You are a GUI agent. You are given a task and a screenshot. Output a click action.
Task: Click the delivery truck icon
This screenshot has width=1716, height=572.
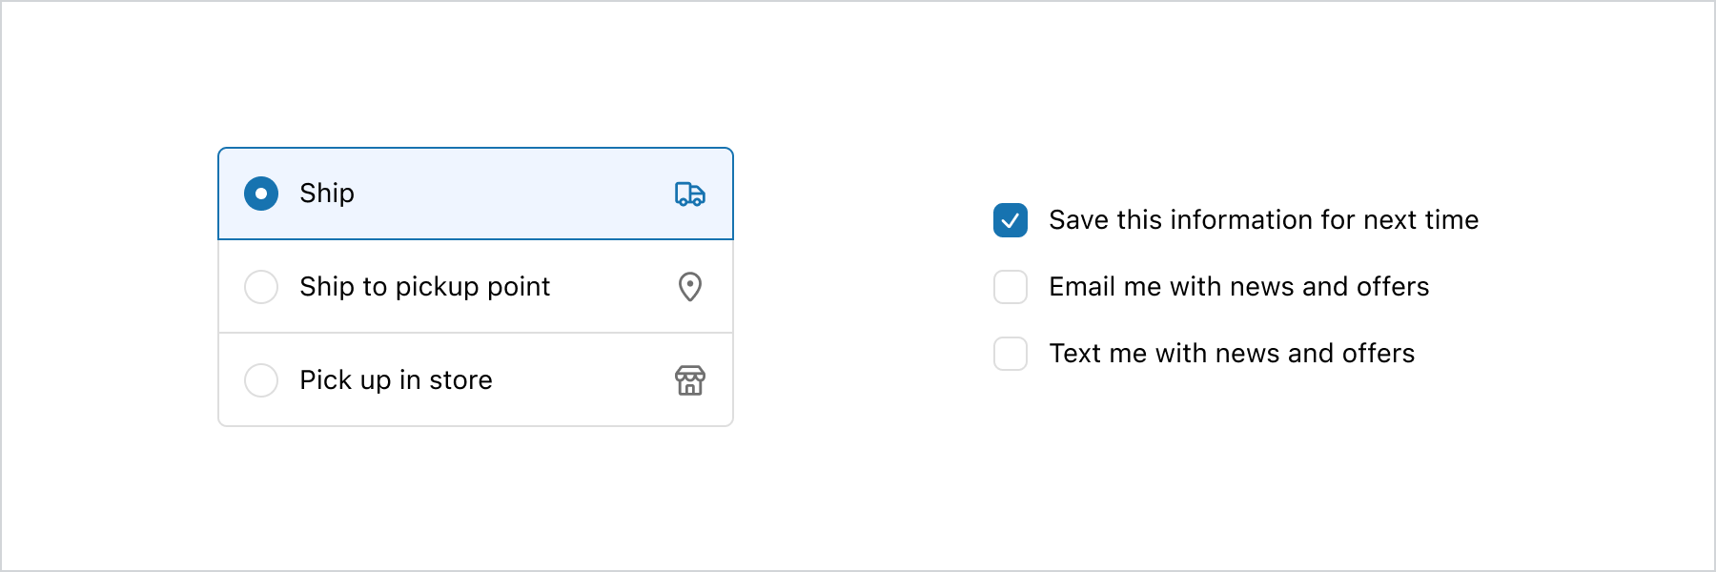[689, 194]
